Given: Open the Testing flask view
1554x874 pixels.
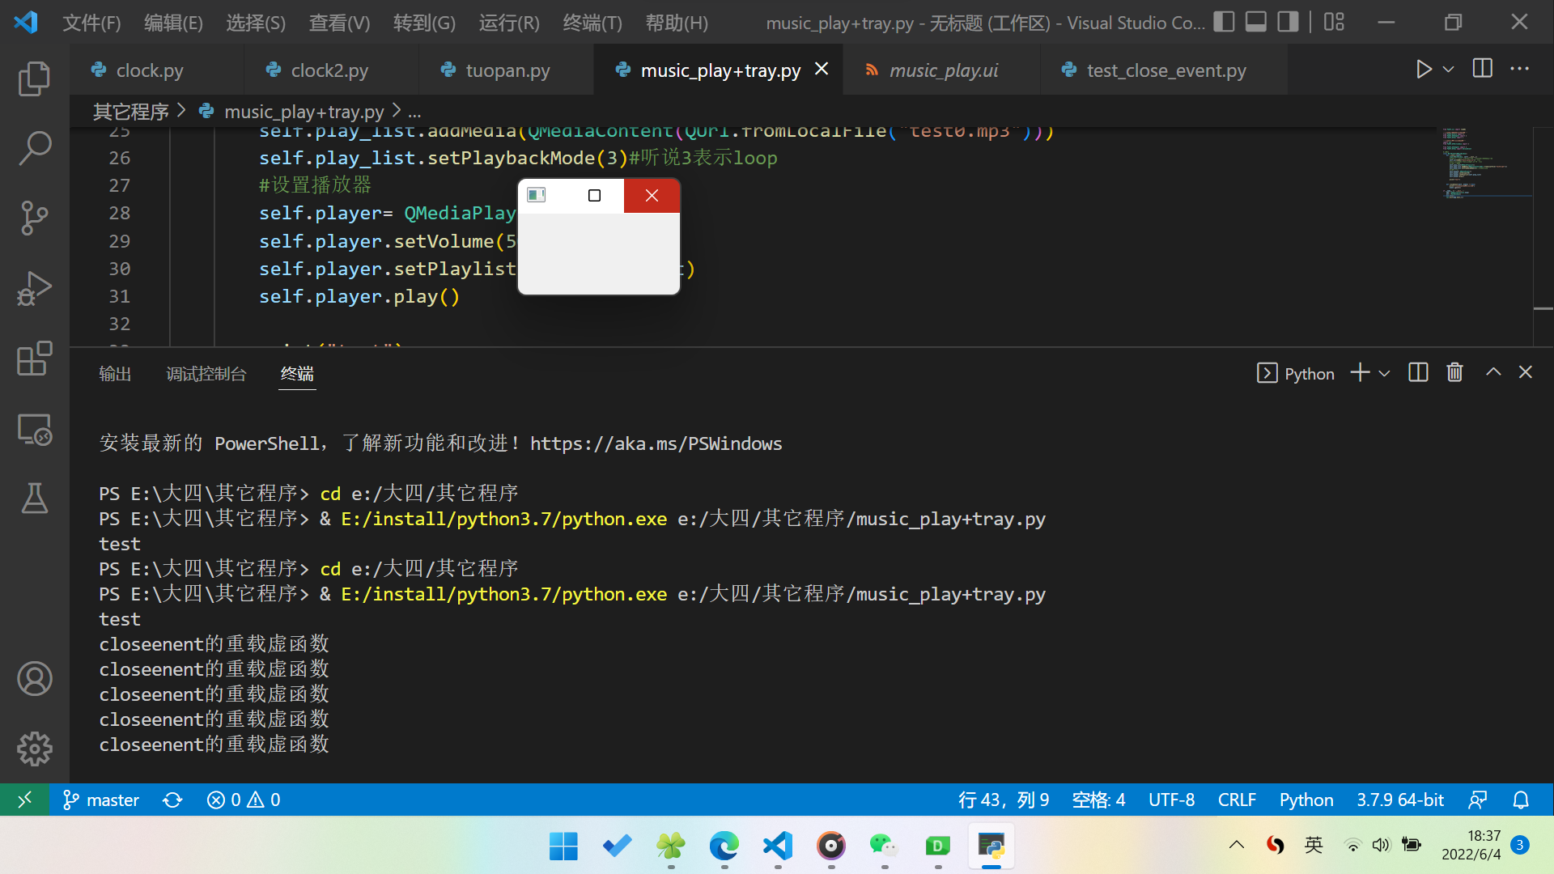Looking at the screenshot, I should coord(34,498).
